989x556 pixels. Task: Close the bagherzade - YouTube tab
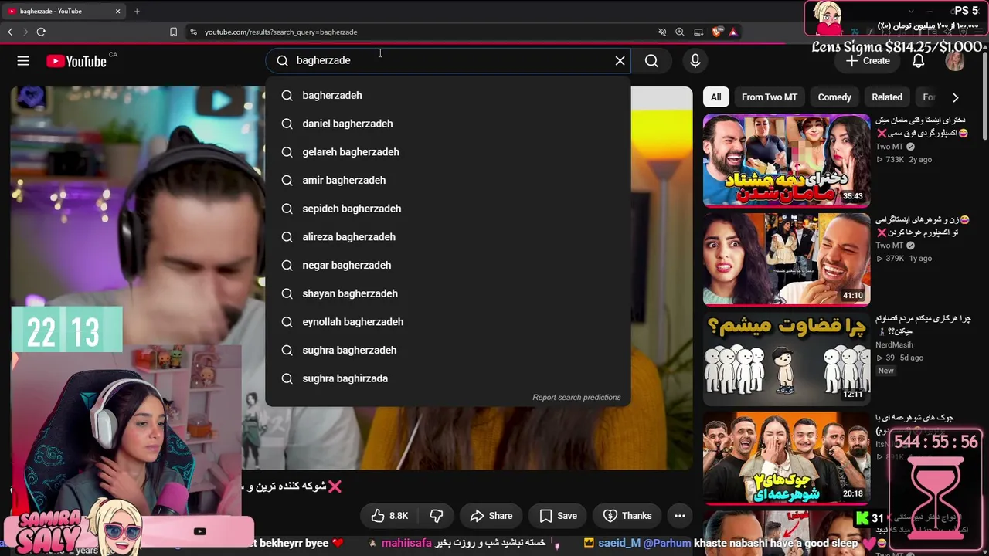point(117,11)
